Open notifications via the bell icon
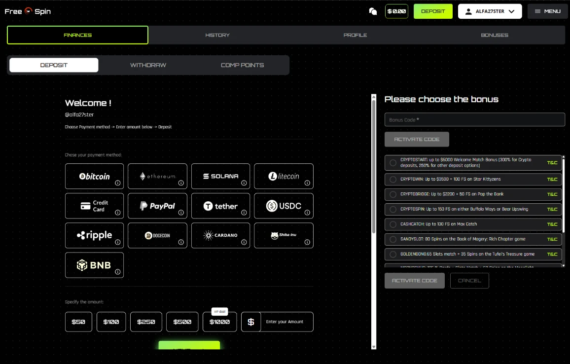This screenshot has height=364, width=570. (373, 11)
